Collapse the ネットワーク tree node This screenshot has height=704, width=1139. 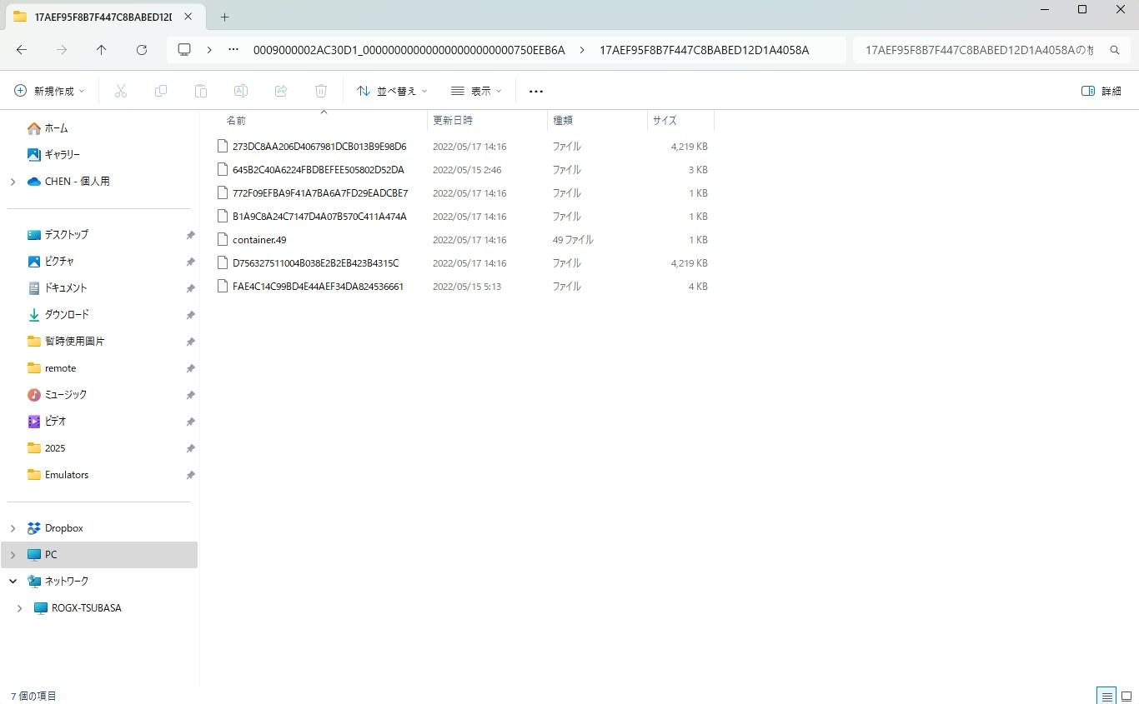coord(13,582)
